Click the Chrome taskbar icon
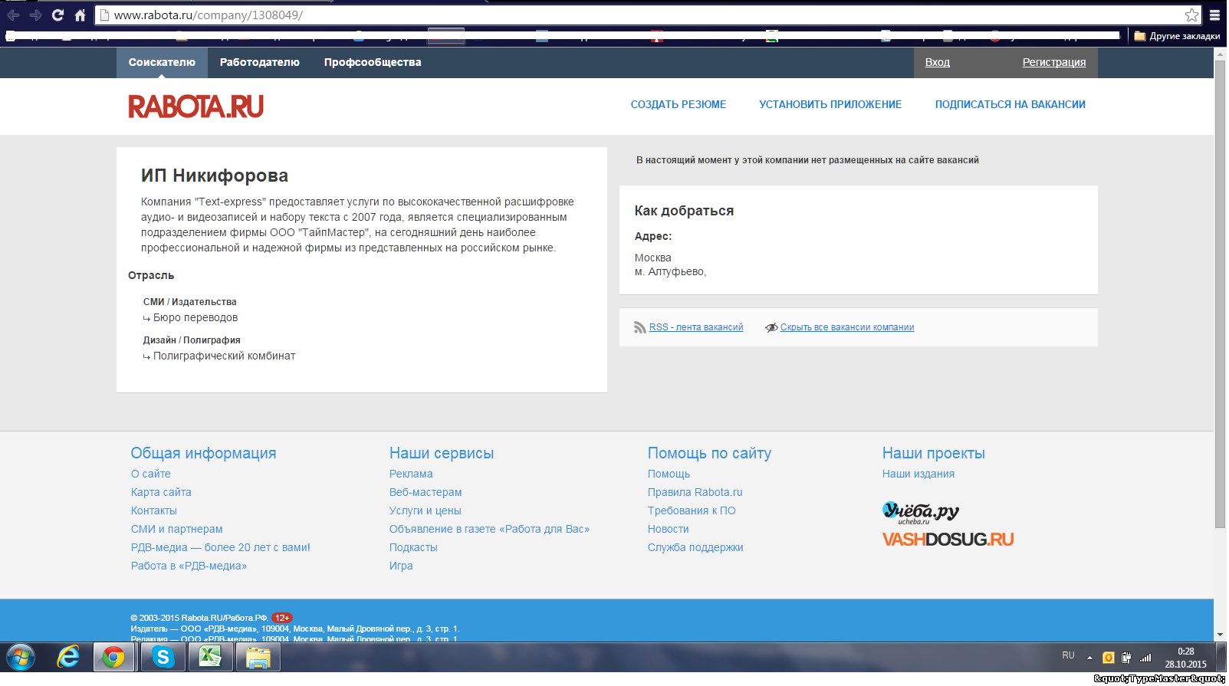Viewport: 1229px width, 686px height. click(113, 657)
